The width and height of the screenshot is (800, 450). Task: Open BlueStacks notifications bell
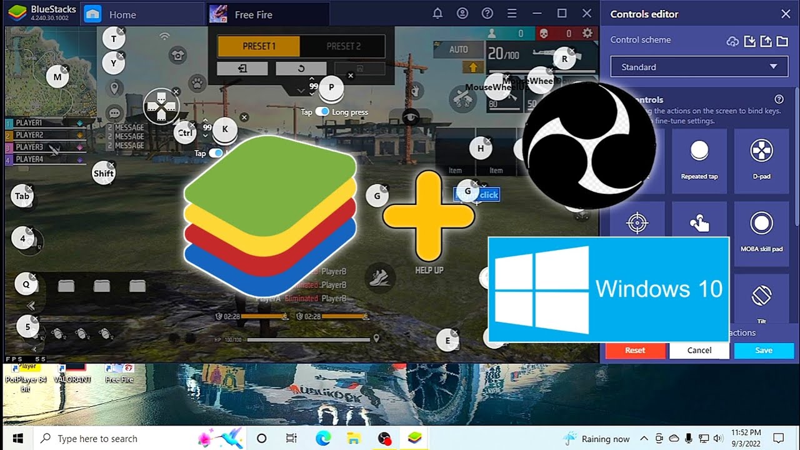coord(438,14)
